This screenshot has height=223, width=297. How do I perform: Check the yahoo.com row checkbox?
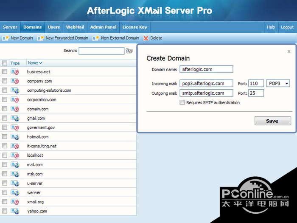5,211
